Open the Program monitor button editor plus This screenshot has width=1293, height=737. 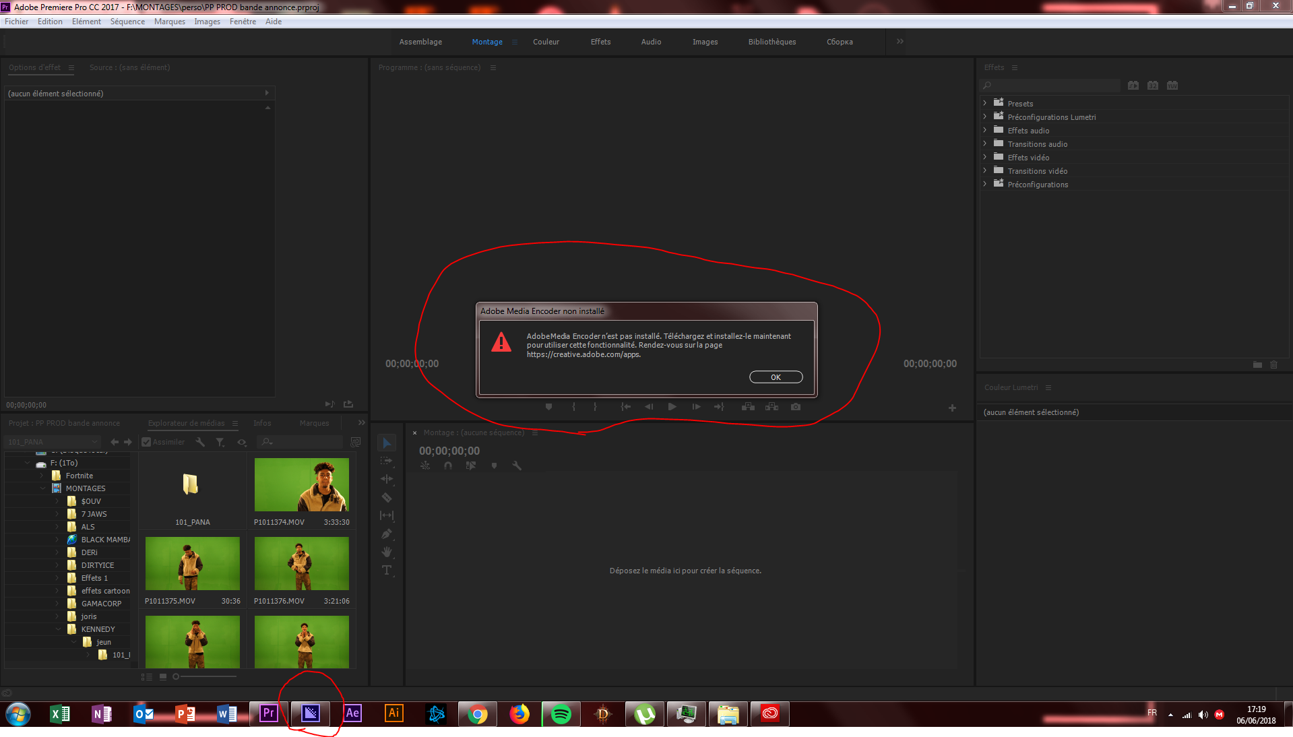(952, 408)
